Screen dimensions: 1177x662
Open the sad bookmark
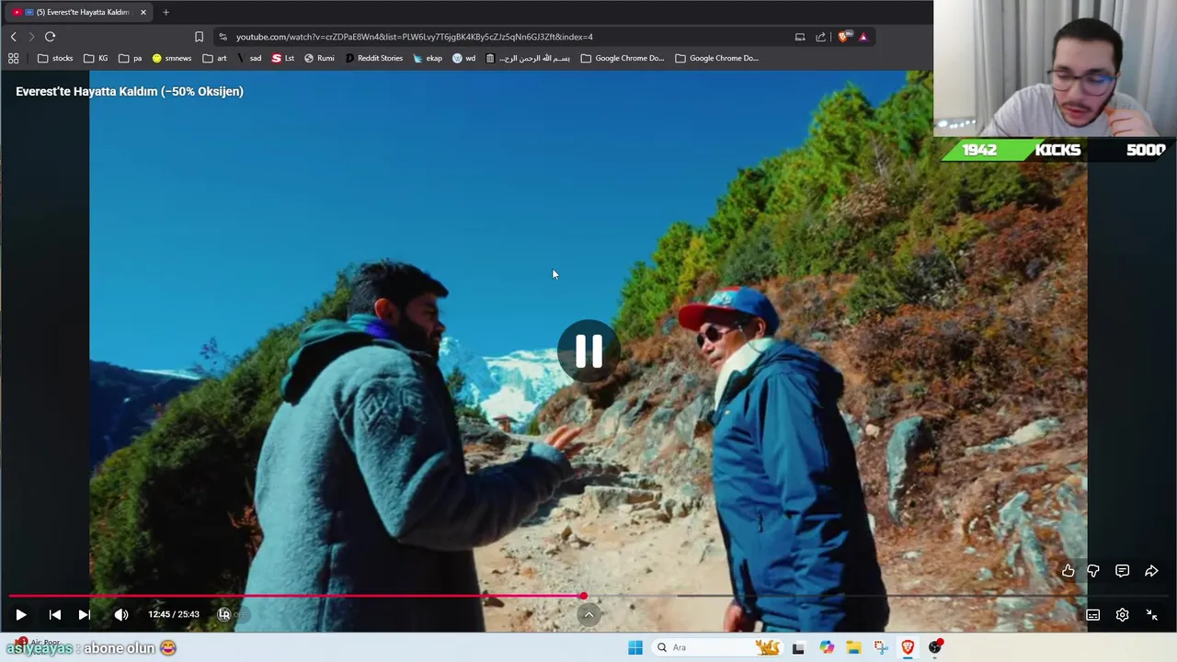pos(249,58)
